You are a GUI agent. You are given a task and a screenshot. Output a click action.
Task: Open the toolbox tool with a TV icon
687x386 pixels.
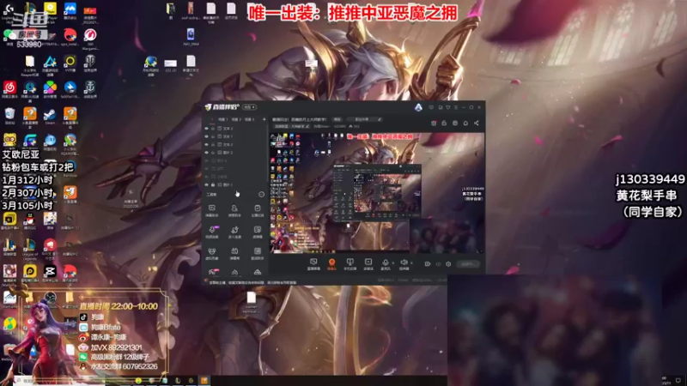234,253
